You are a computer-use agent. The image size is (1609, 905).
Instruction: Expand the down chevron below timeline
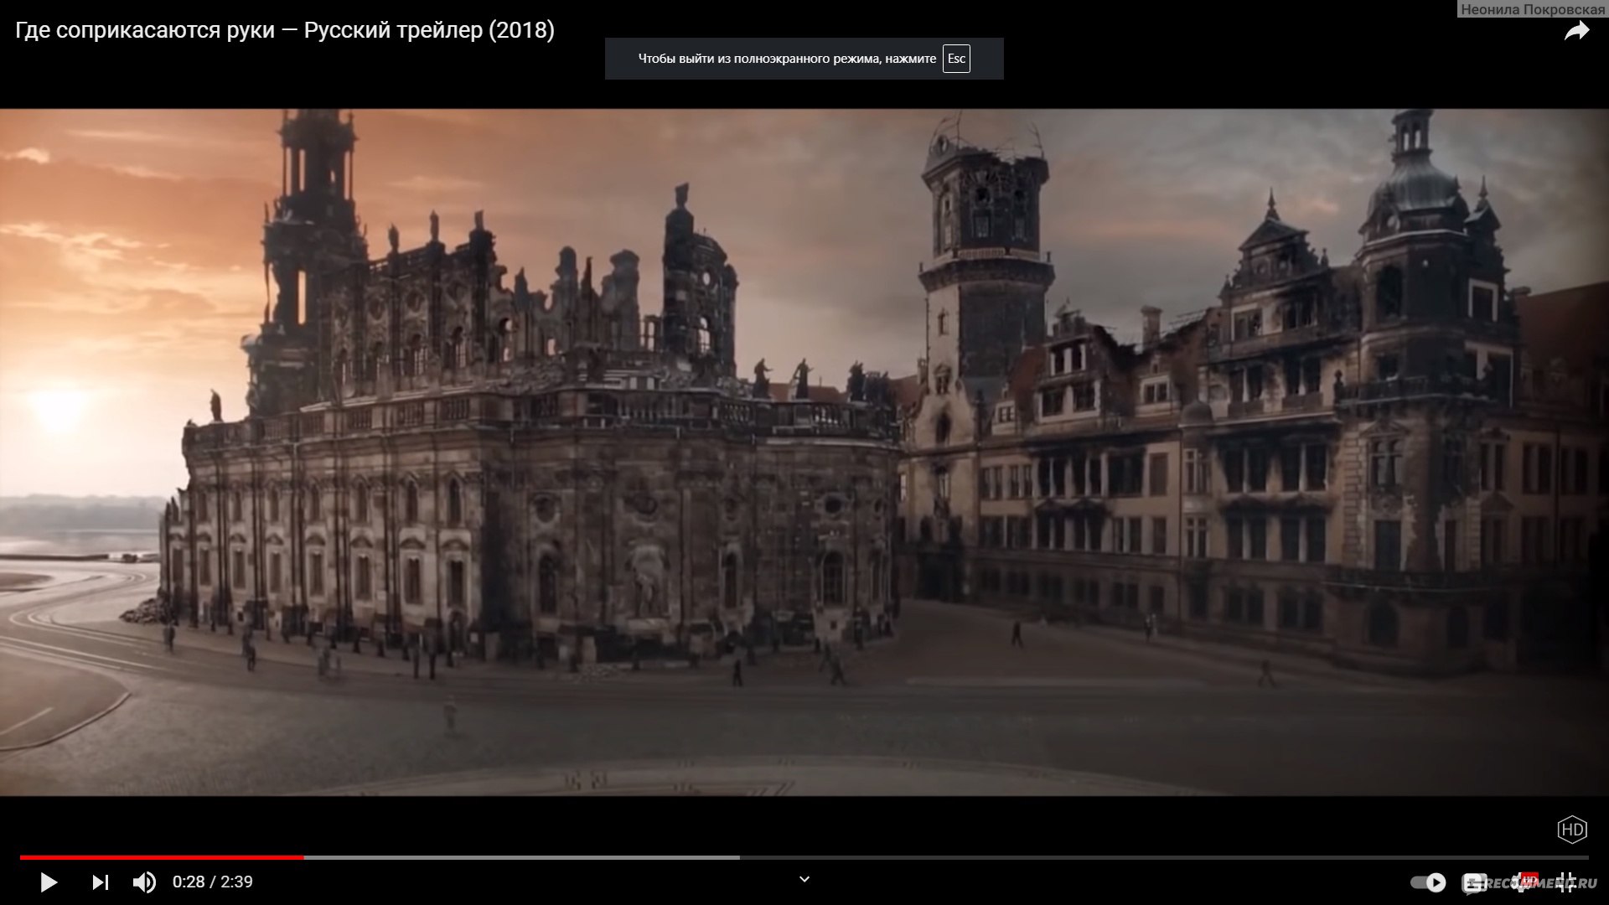click(804, 879)
